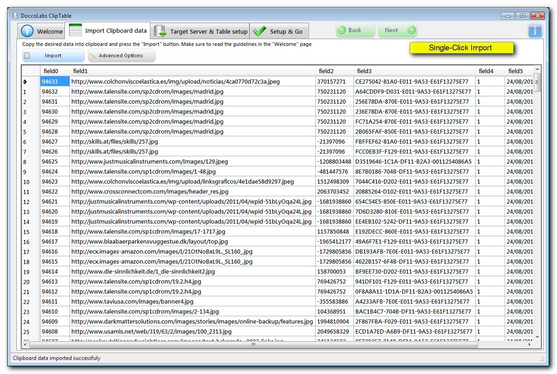The image size is (557, 374).
Task: Select cell 2063703452 in field2
Action: coord(335,191)
